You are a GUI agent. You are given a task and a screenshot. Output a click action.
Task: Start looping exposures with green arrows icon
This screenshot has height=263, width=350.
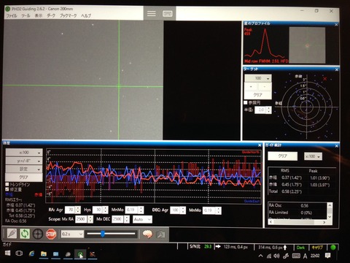[x=25, y=234]
